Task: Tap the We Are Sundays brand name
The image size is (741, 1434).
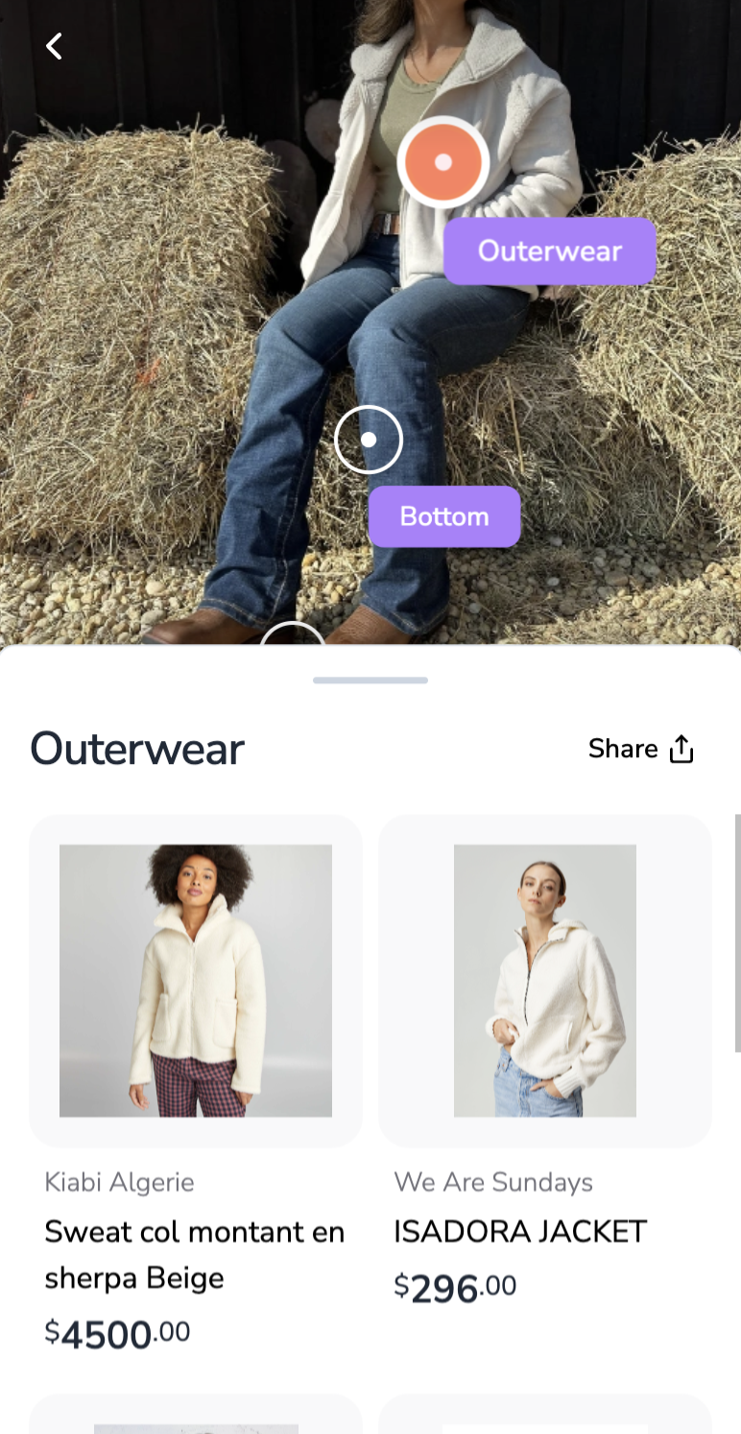Action: pos(493,1183)
